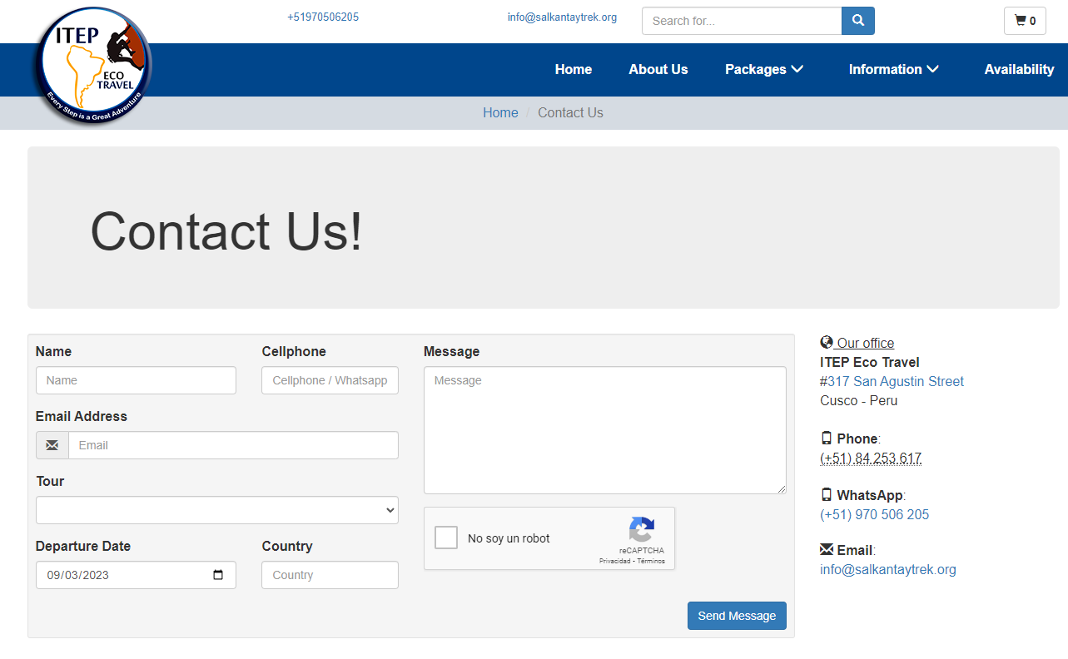The width and height of the screenshot is (1068, 659).
Task: Open the shopping cart icon
Action: [x=1025, y=21]
